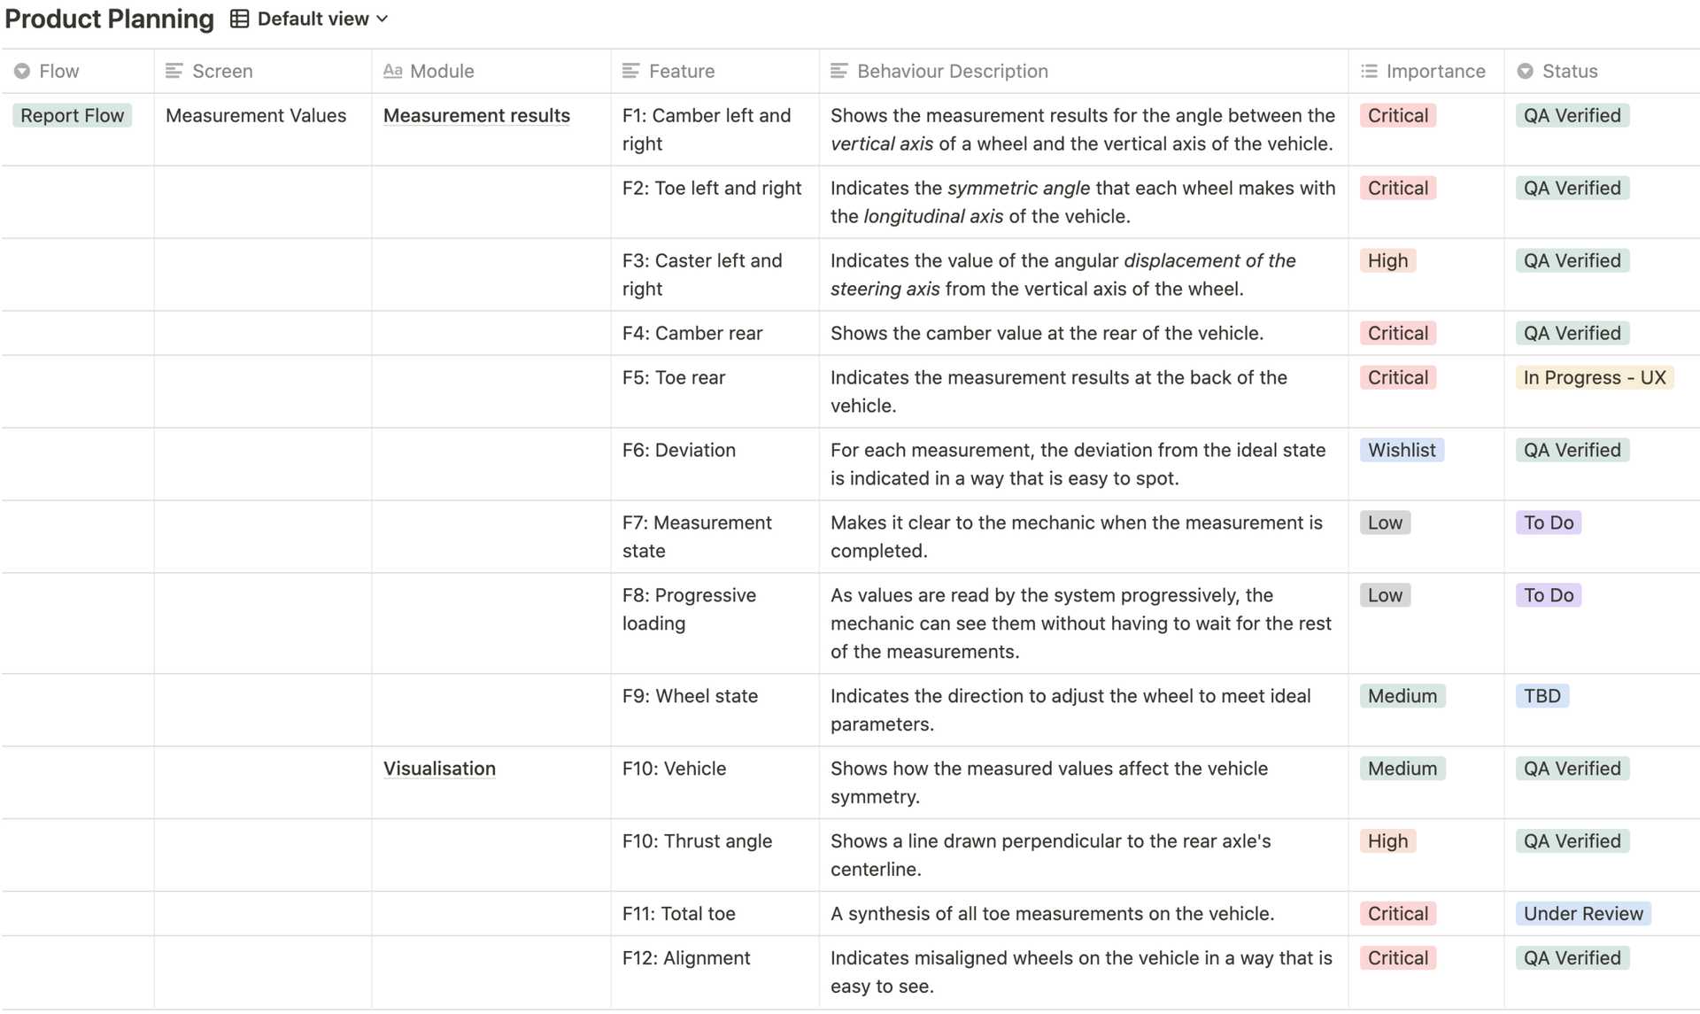Click the table view icon beside Default view
1700x1014 pixels.
tap(239, 19)
